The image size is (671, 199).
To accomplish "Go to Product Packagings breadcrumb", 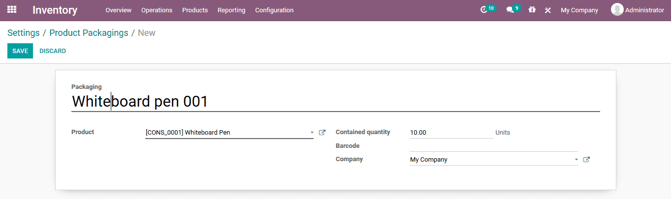I will click(x=89, y=33).
